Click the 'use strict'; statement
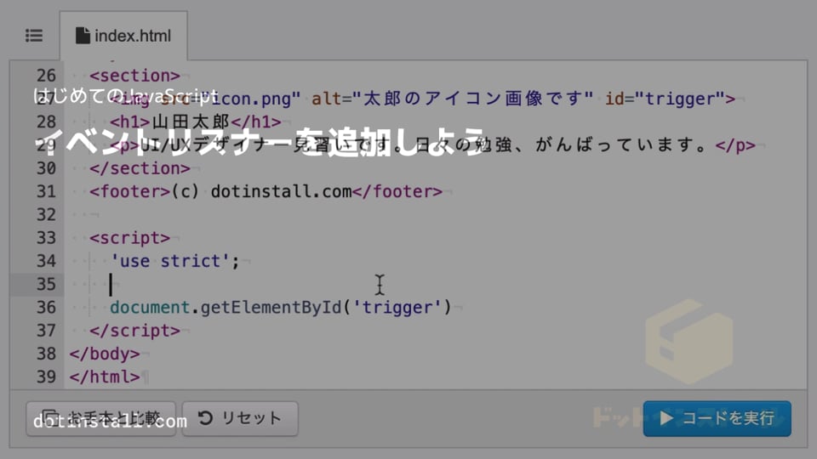The height and width of the screenshot is (459, 817). (x=174, y=261)
